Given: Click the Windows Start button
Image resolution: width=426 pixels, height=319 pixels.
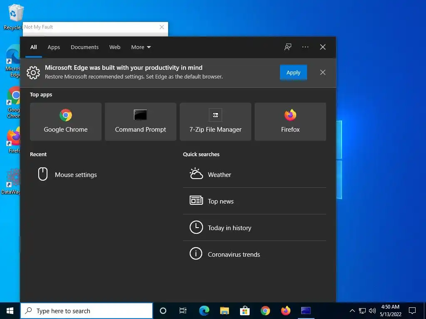Looking at the screenshot, I should (x=10, y=311).
